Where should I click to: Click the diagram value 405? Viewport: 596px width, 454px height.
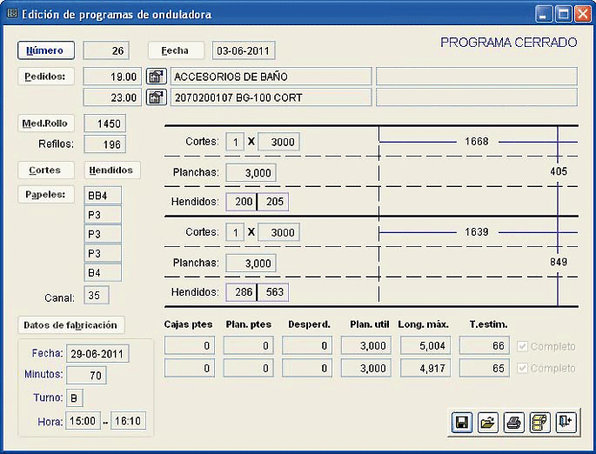(x=559, y=171)
